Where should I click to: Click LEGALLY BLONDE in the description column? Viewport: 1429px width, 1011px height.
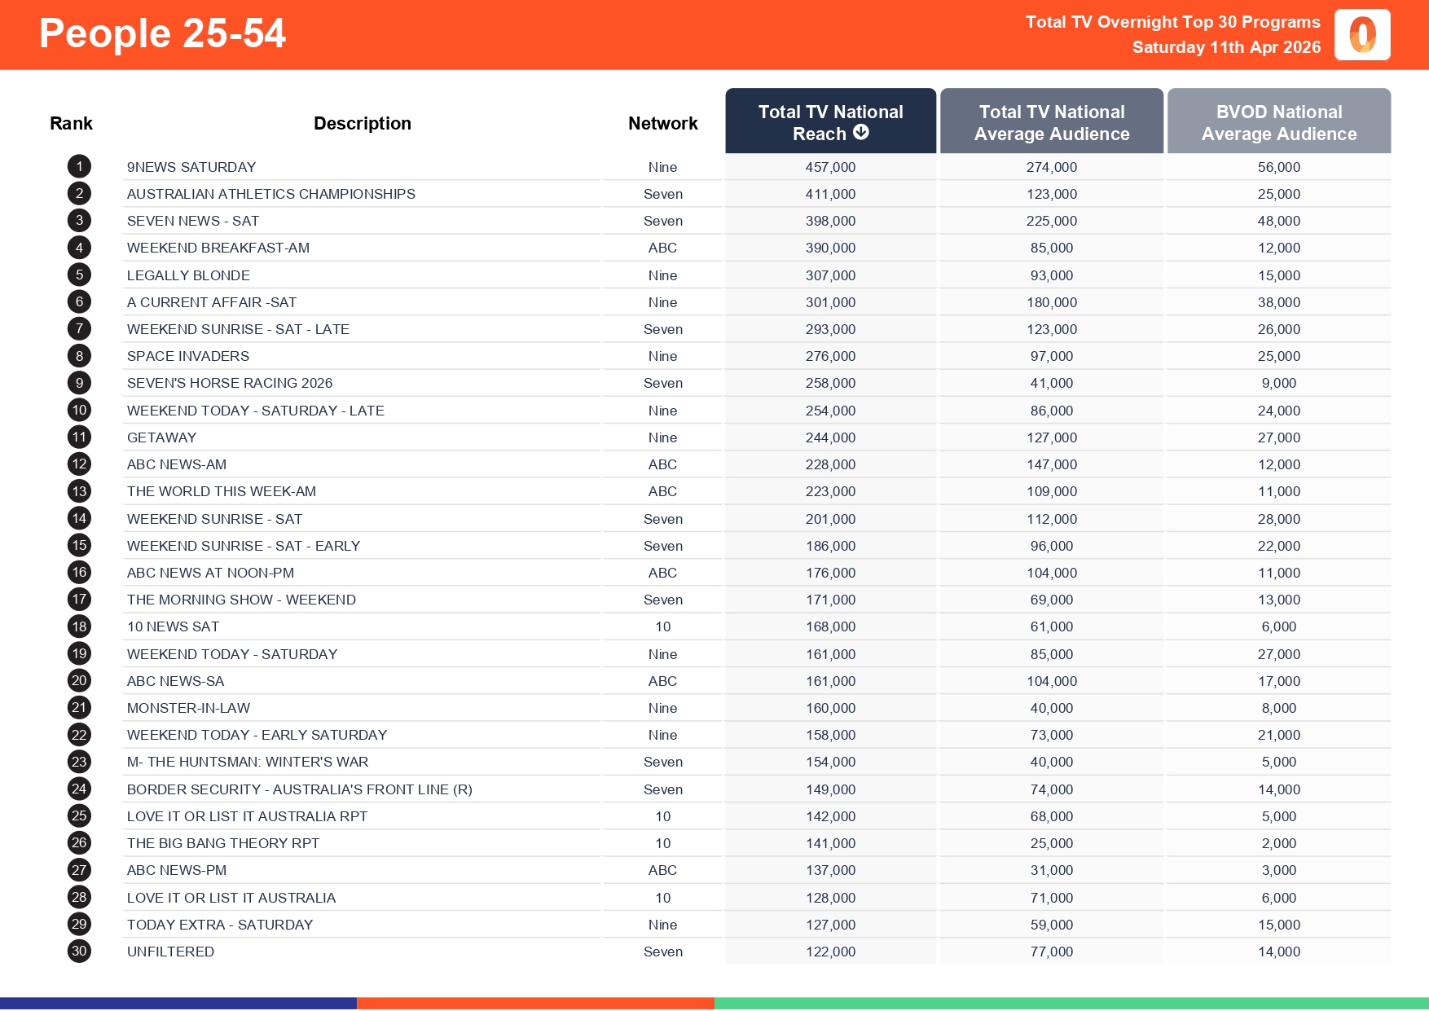pos(188,275)
